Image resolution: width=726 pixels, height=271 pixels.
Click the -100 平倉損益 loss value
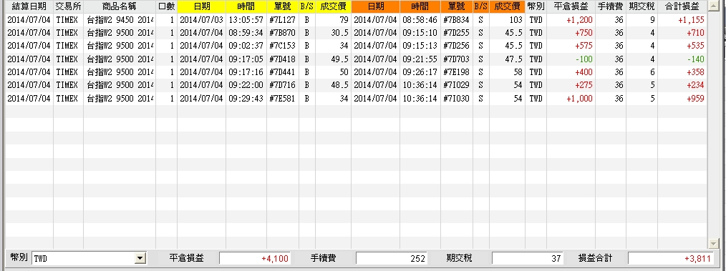pyautogui.click(x=584, y=59)
